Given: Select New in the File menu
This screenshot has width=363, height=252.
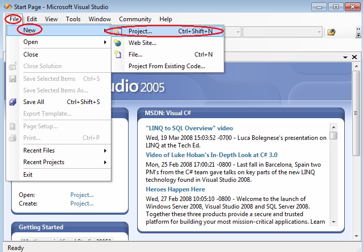Looking at the screenshot, I should pyautogui.click(x=59, y=30).
